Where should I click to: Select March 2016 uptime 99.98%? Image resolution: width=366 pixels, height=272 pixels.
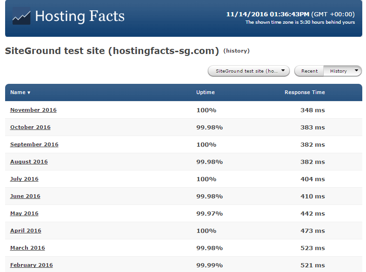pos(210,248)
